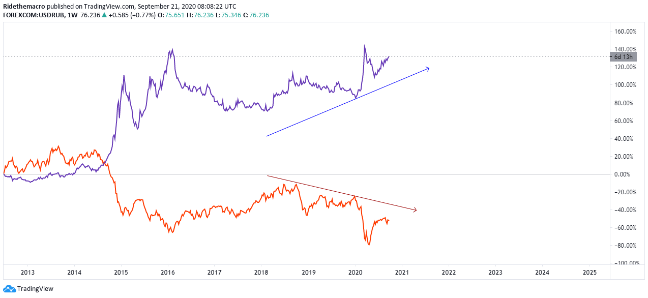
Task: Click the +0.585 (+0.77%) change value
Action: click(x=131, y=15)
